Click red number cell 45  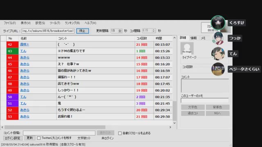pos(12,64)
